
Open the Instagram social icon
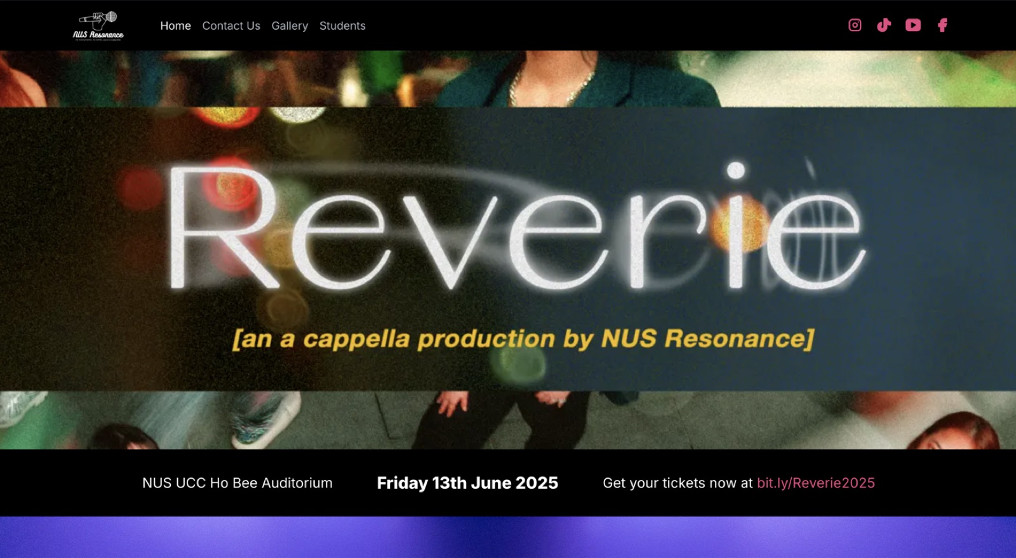(855, 25)
